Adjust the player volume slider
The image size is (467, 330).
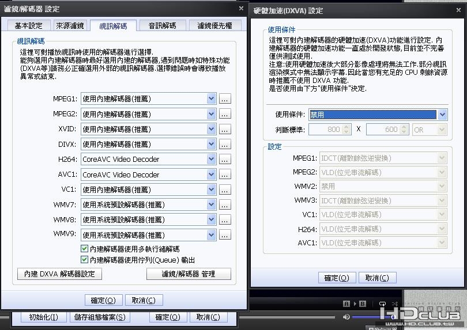[374, 317]
